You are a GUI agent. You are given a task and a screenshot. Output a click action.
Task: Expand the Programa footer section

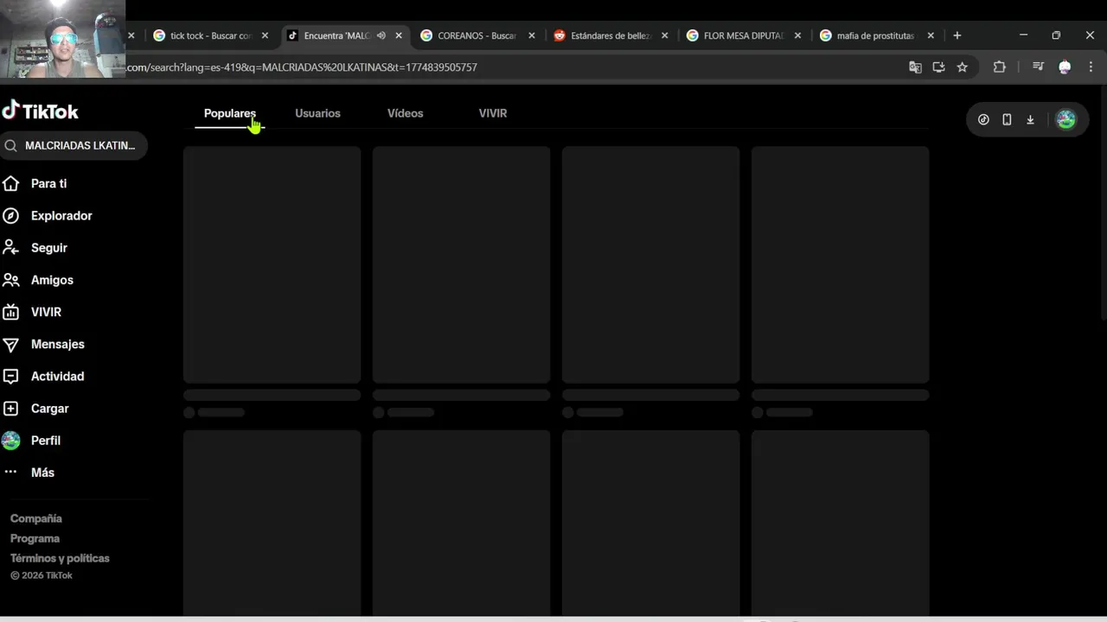pos(35,538)
